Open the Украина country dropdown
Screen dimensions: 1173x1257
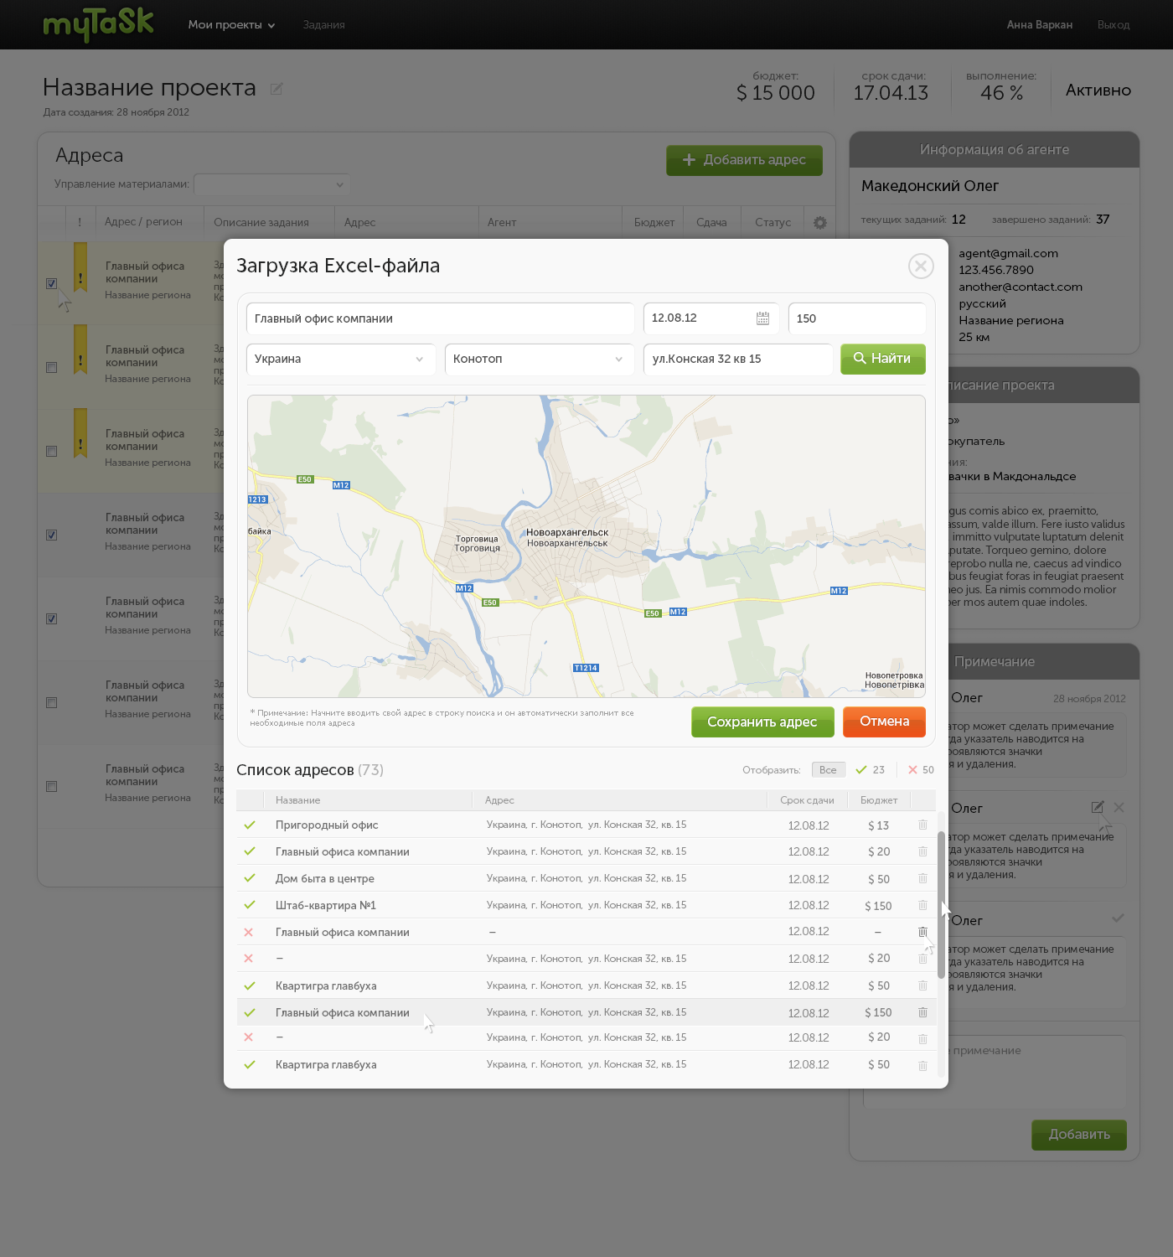(x=341, y=360)
